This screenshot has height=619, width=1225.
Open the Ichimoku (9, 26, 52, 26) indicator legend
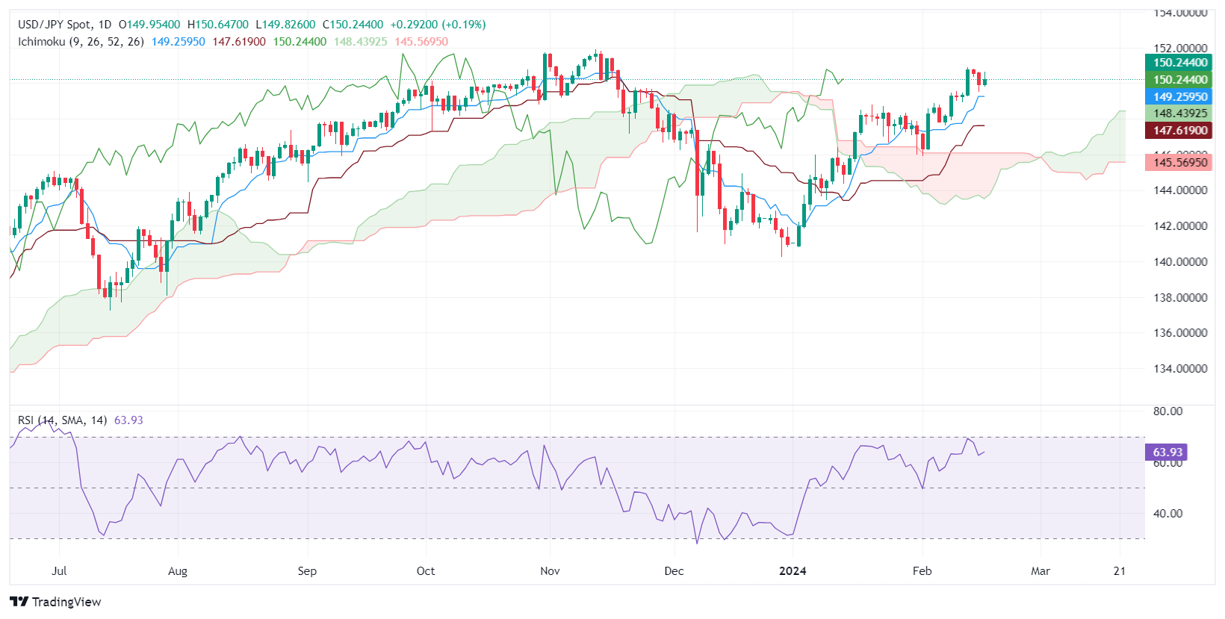pyautogui.click(x=81, y=42)
